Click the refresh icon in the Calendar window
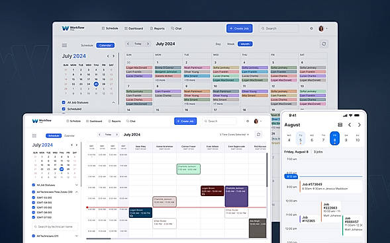 click(324, 44)
